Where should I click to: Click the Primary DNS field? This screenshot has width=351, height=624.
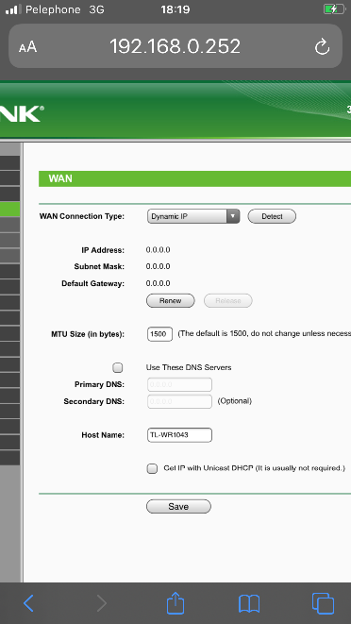tap(179, 385)
